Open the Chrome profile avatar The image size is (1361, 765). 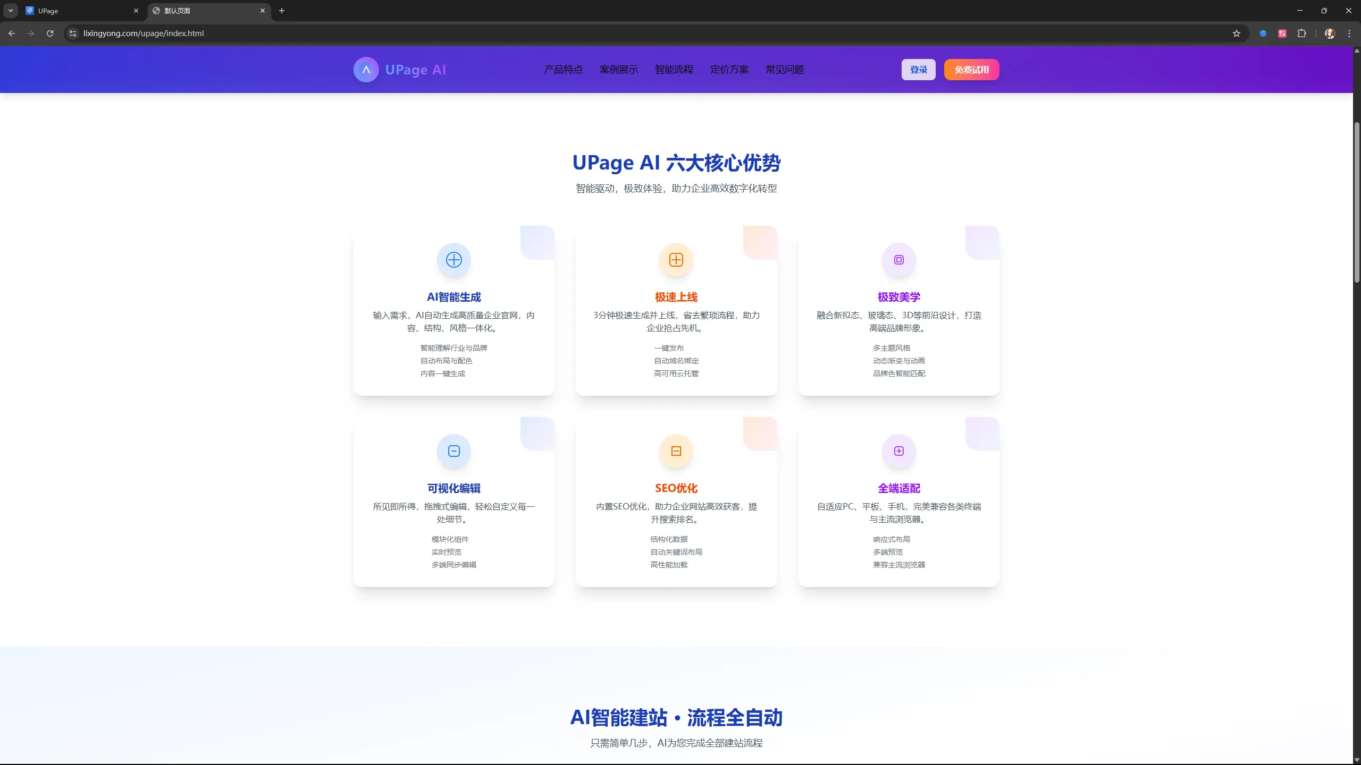pyautogui.click(x=1330, y=33)
